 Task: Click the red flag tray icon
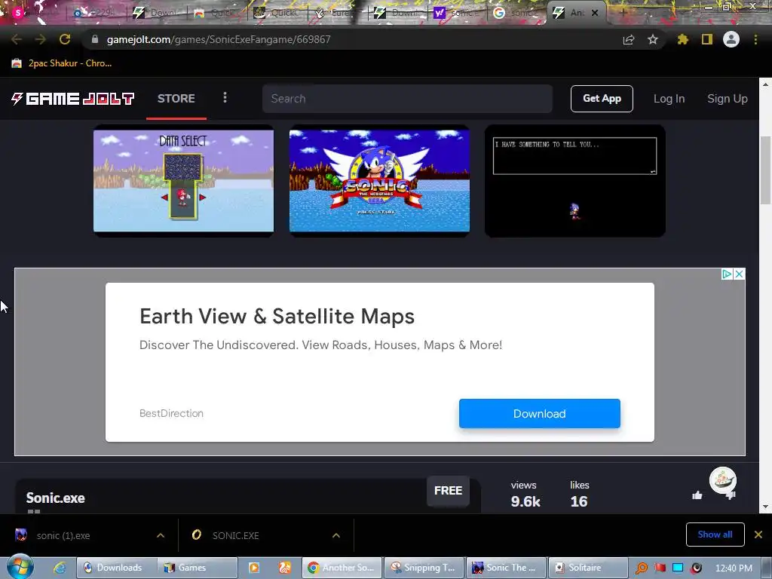click(x=660, y=568)
